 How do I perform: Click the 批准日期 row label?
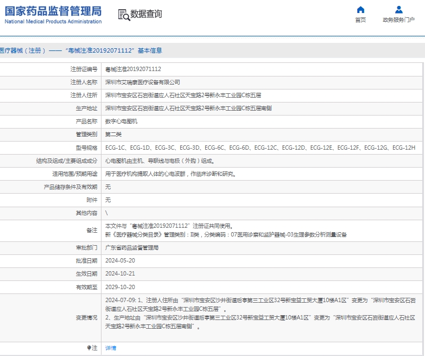(86, 260)
